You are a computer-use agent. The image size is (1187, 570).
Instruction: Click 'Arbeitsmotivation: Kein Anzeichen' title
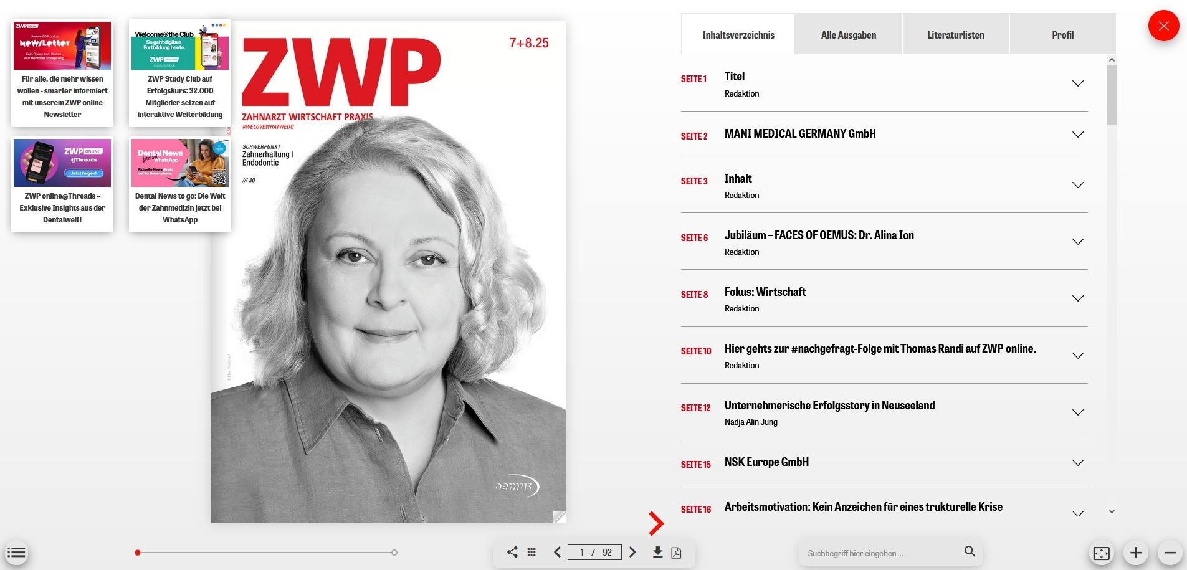(864, 506)
